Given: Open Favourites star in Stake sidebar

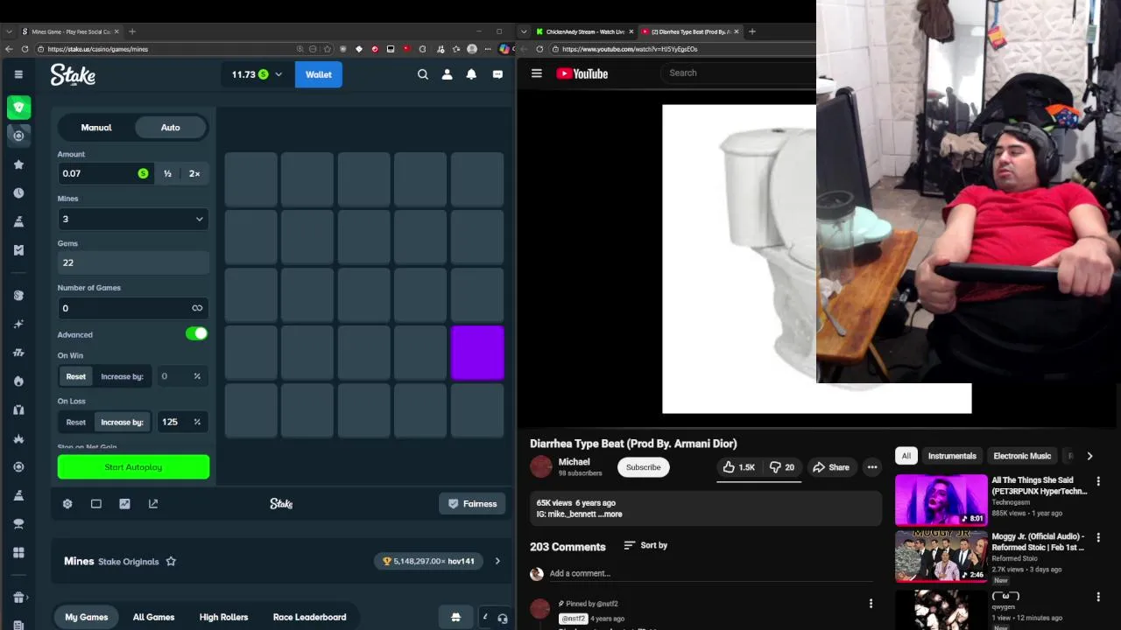Looking at the screenshot, I should click(x=18, y=164).
